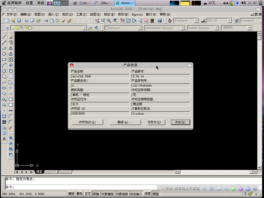Expand the layer list dropdown

pos(85,28)
